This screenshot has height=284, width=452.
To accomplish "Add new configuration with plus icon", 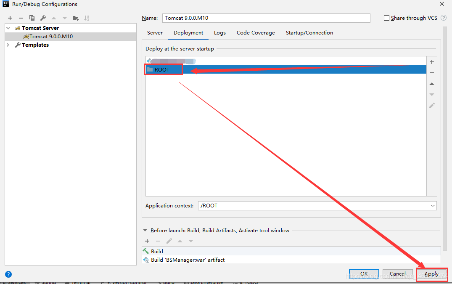I will click(10, 18).
